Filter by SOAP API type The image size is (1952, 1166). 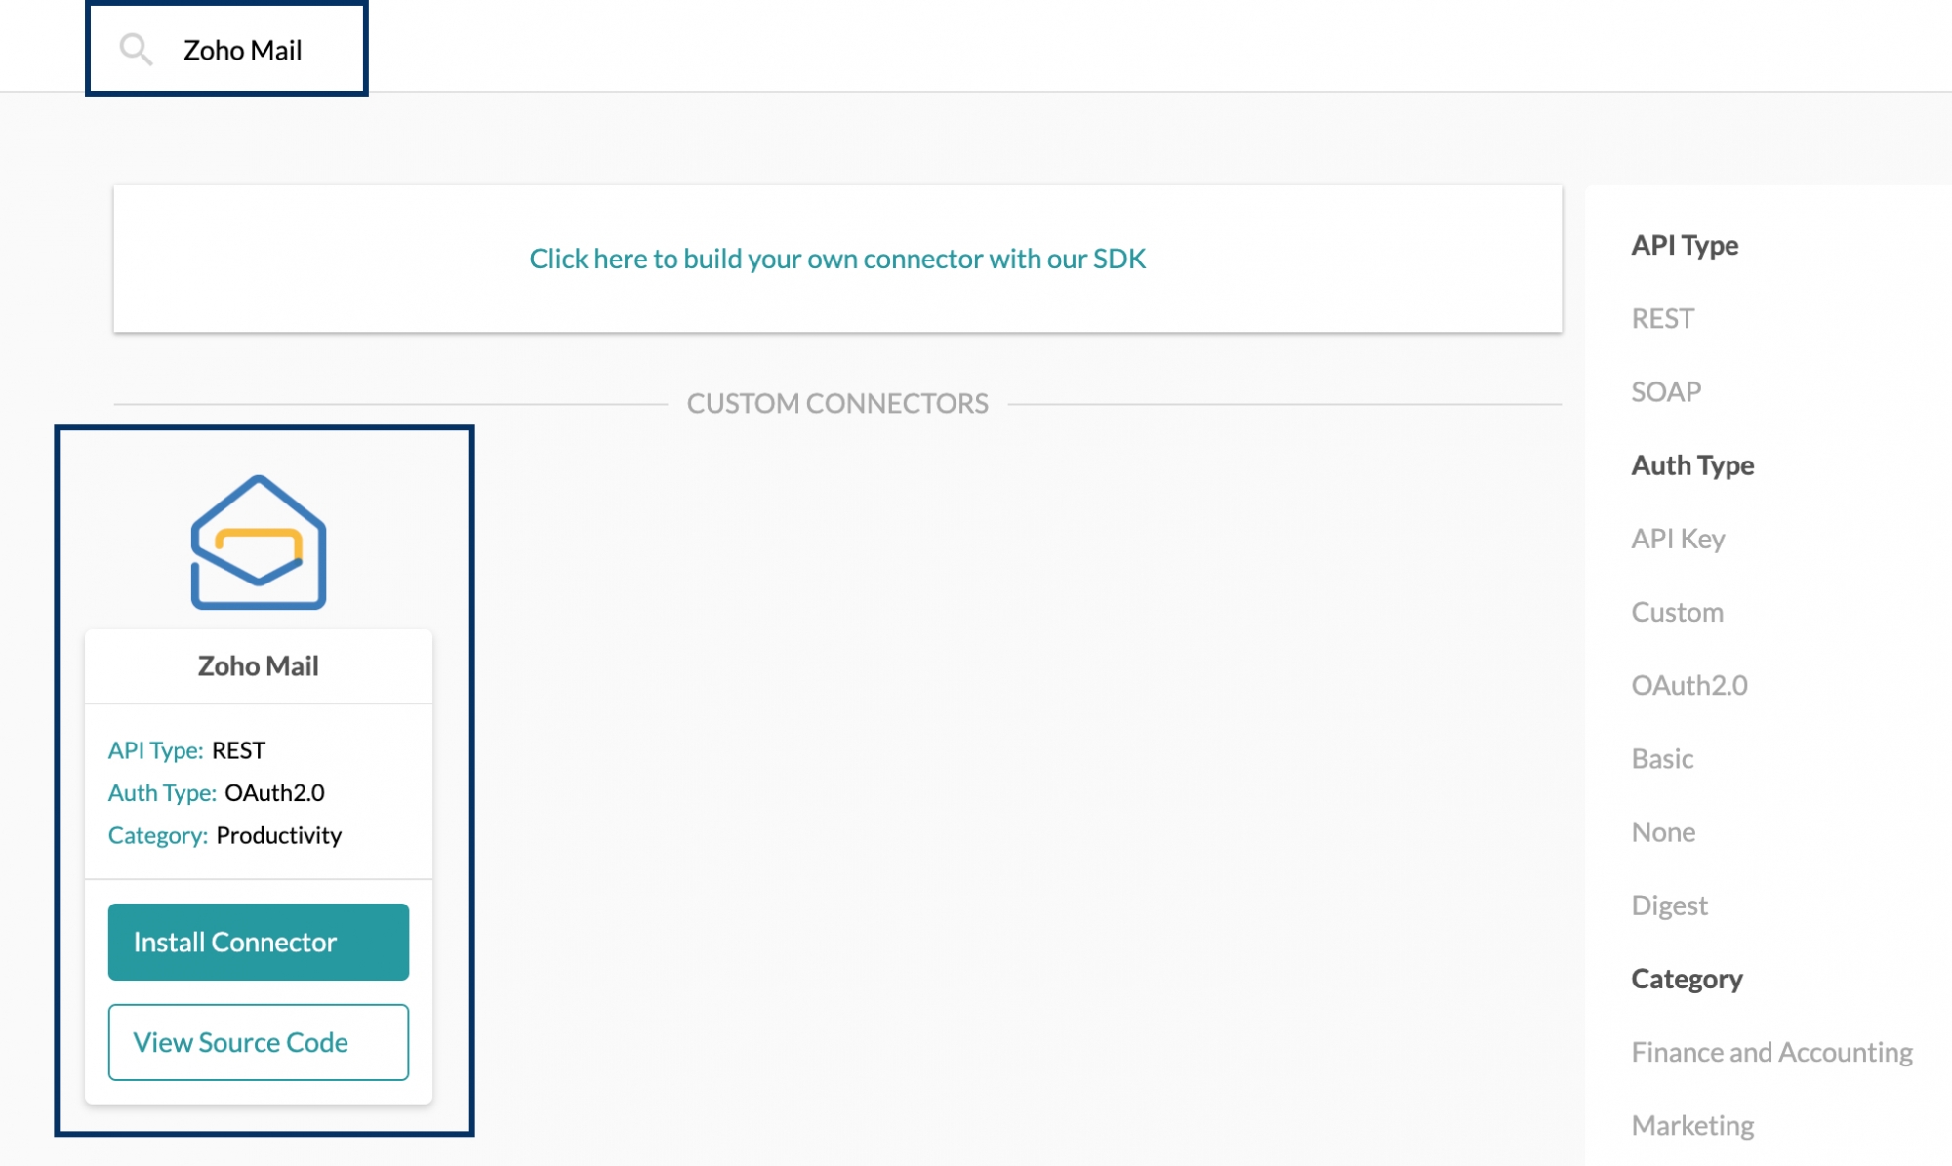point(1666,391)
